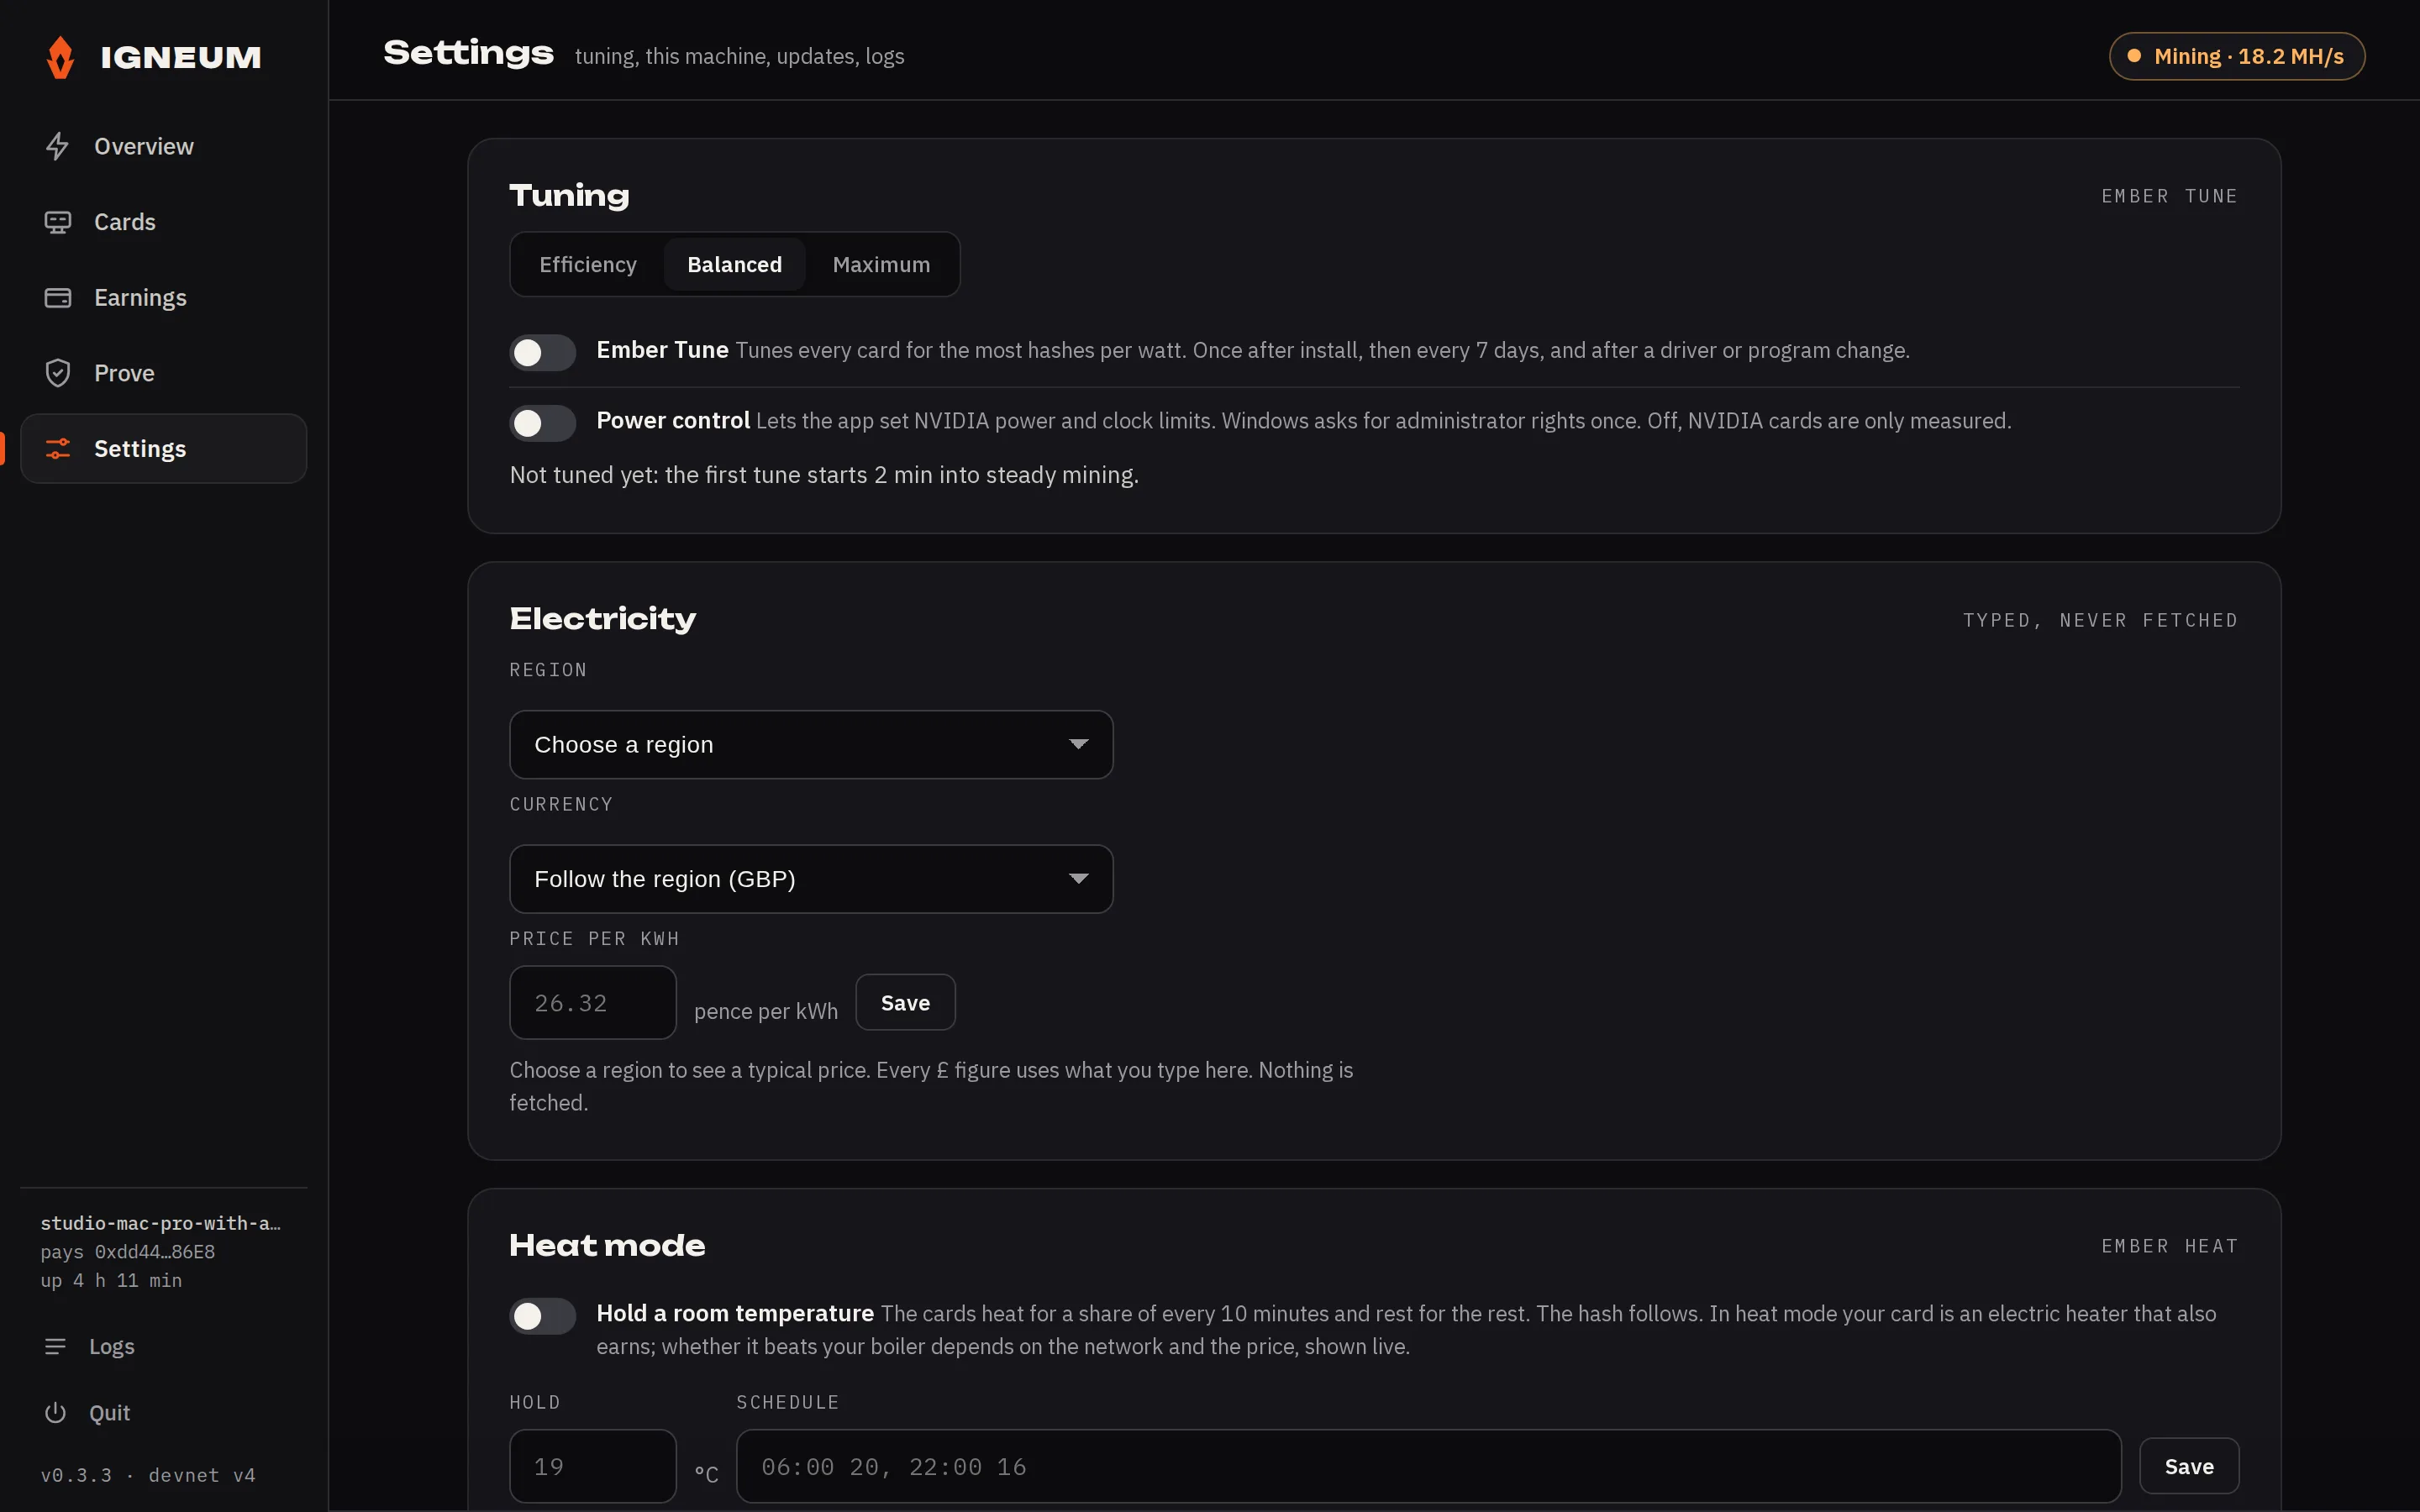2420x1512 pixels.
Task: Open the Cards page
Action: 164,222
